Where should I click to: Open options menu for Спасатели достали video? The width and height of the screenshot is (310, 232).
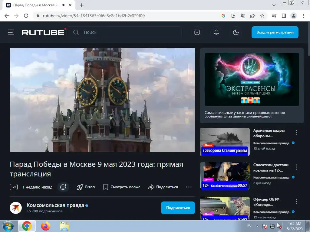point(296,167)
